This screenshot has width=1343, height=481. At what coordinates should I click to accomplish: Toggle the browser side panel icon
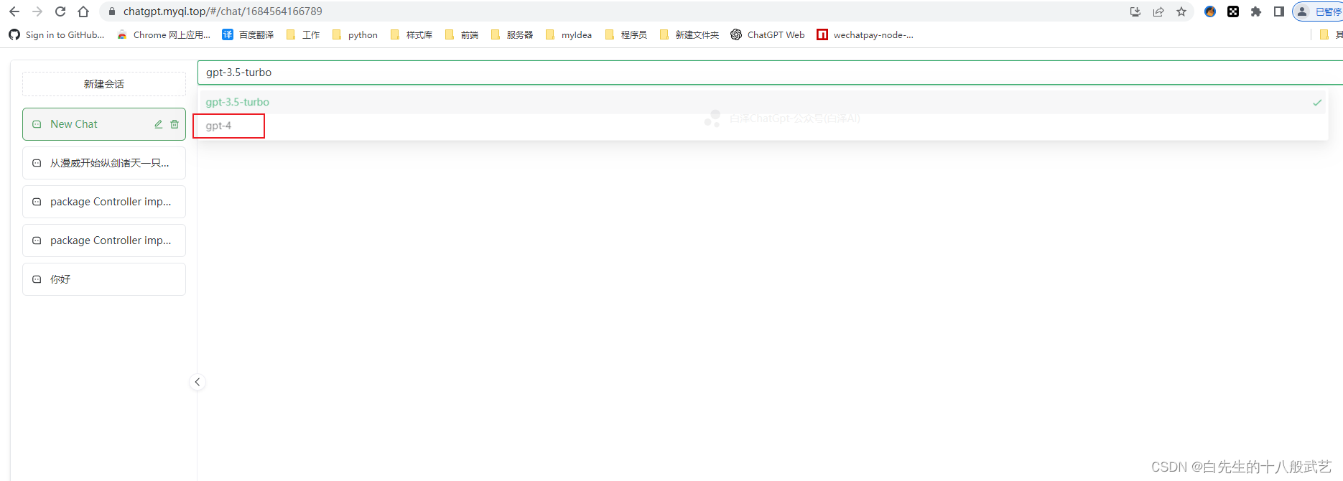pyautogui.click(x=1279, y=11)
